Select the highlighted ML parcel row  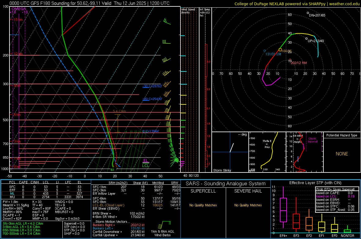coord(46,194)
